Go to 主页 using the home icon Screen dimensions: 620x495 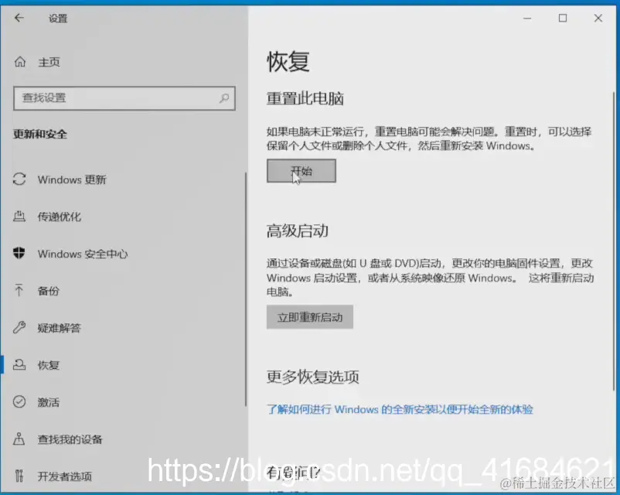[20, 61]
